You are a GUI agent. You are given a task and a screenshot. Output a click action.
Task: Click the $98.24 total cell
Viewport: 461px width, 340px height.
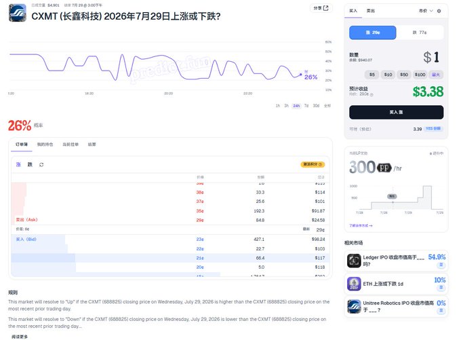point(318,240)
